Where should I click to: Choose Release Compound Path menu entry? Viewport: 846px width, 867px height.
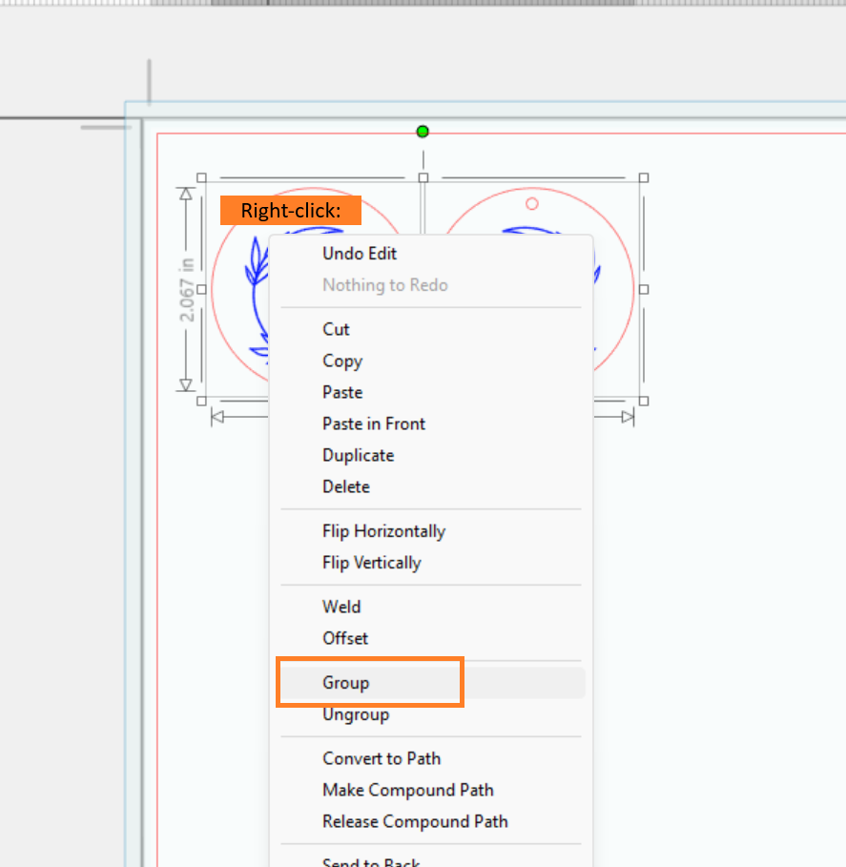click(x=431, y=821)
